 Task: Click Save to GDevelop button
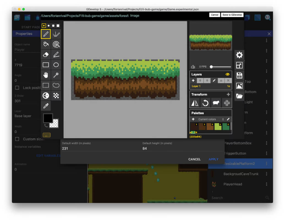(x=232, y=15)
